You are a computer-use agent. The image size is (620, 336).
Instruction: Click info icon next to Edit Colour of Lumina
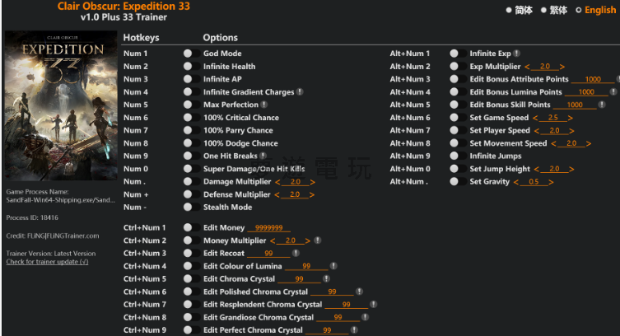[333, 266]
